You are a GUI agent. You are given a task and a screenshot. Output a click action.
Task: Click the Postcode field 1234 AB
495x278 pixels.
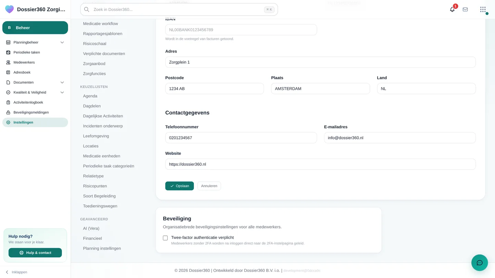pos(214,89)
